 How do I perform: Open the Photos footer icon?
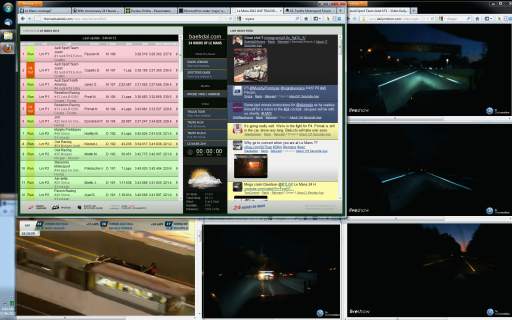point(61,207)
